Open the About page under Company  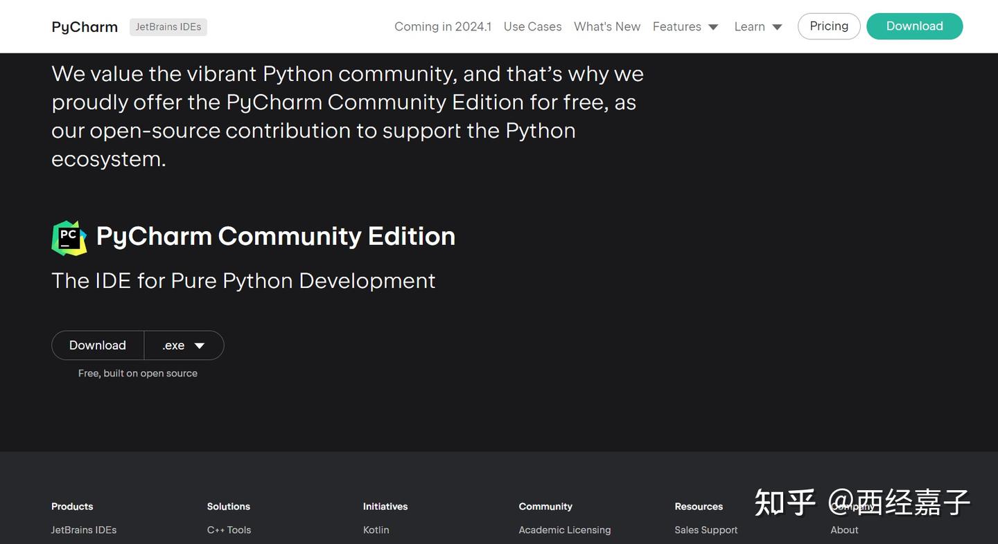tap(844, 529)
